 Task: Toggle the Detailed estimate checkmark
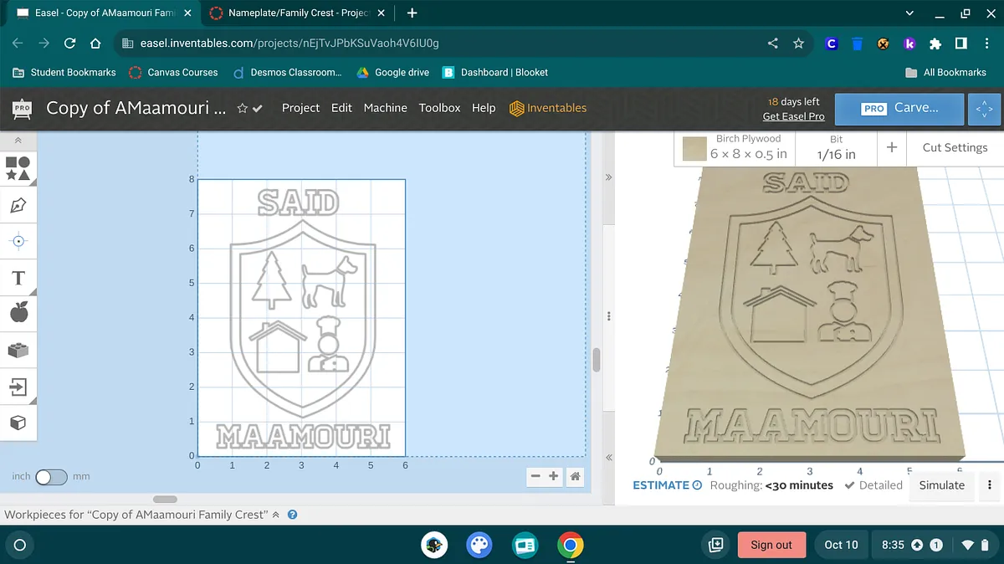click(849, 485)
